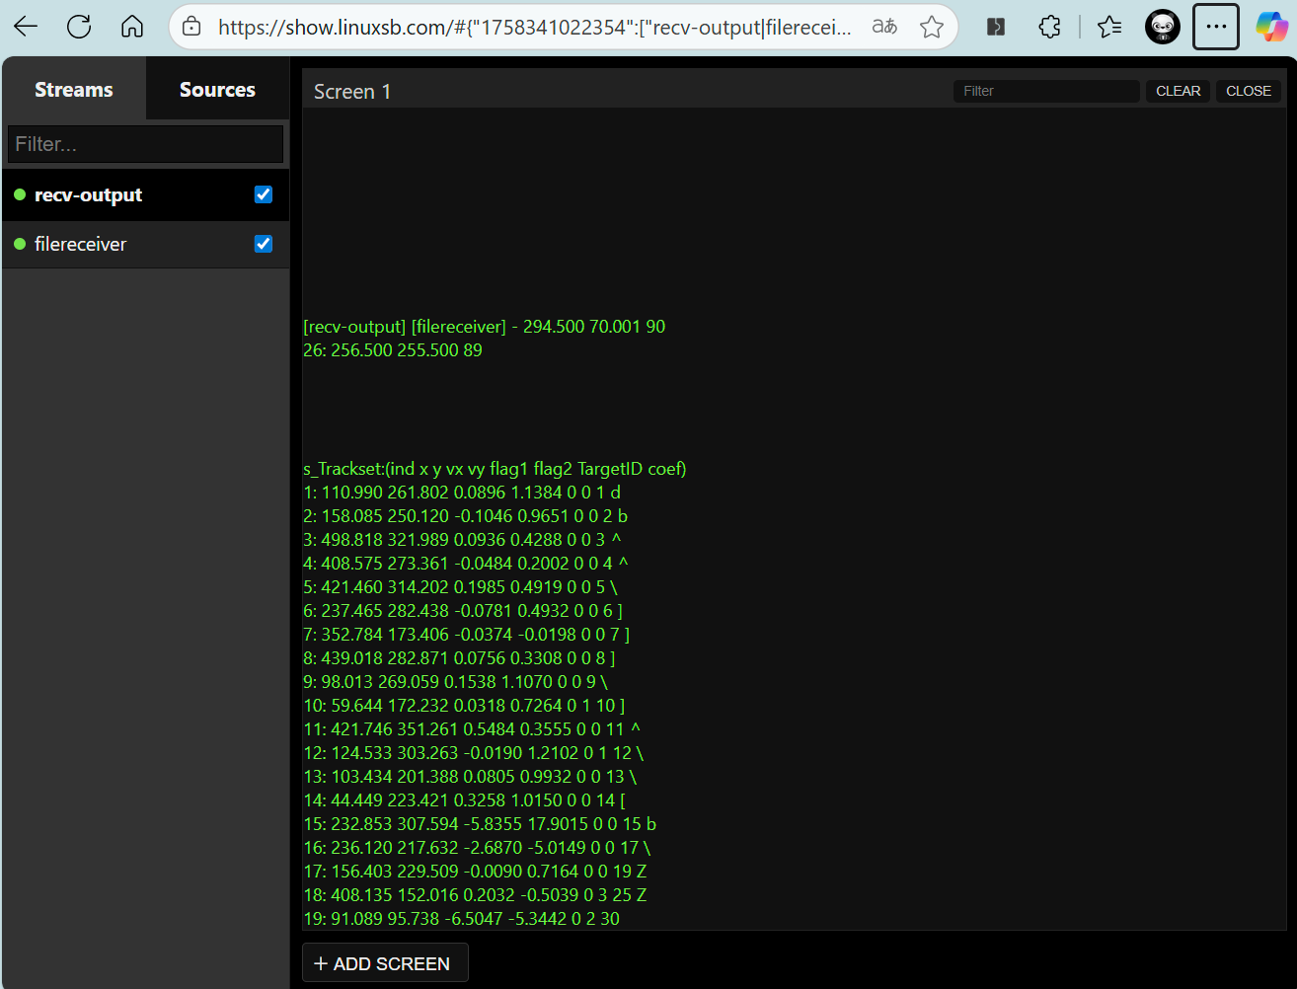Image resolution: width=1297 pixels, height=989 pixels.
Task: Switch to the Sources tab
Action: pyautogui.click(x=217, y=90)
